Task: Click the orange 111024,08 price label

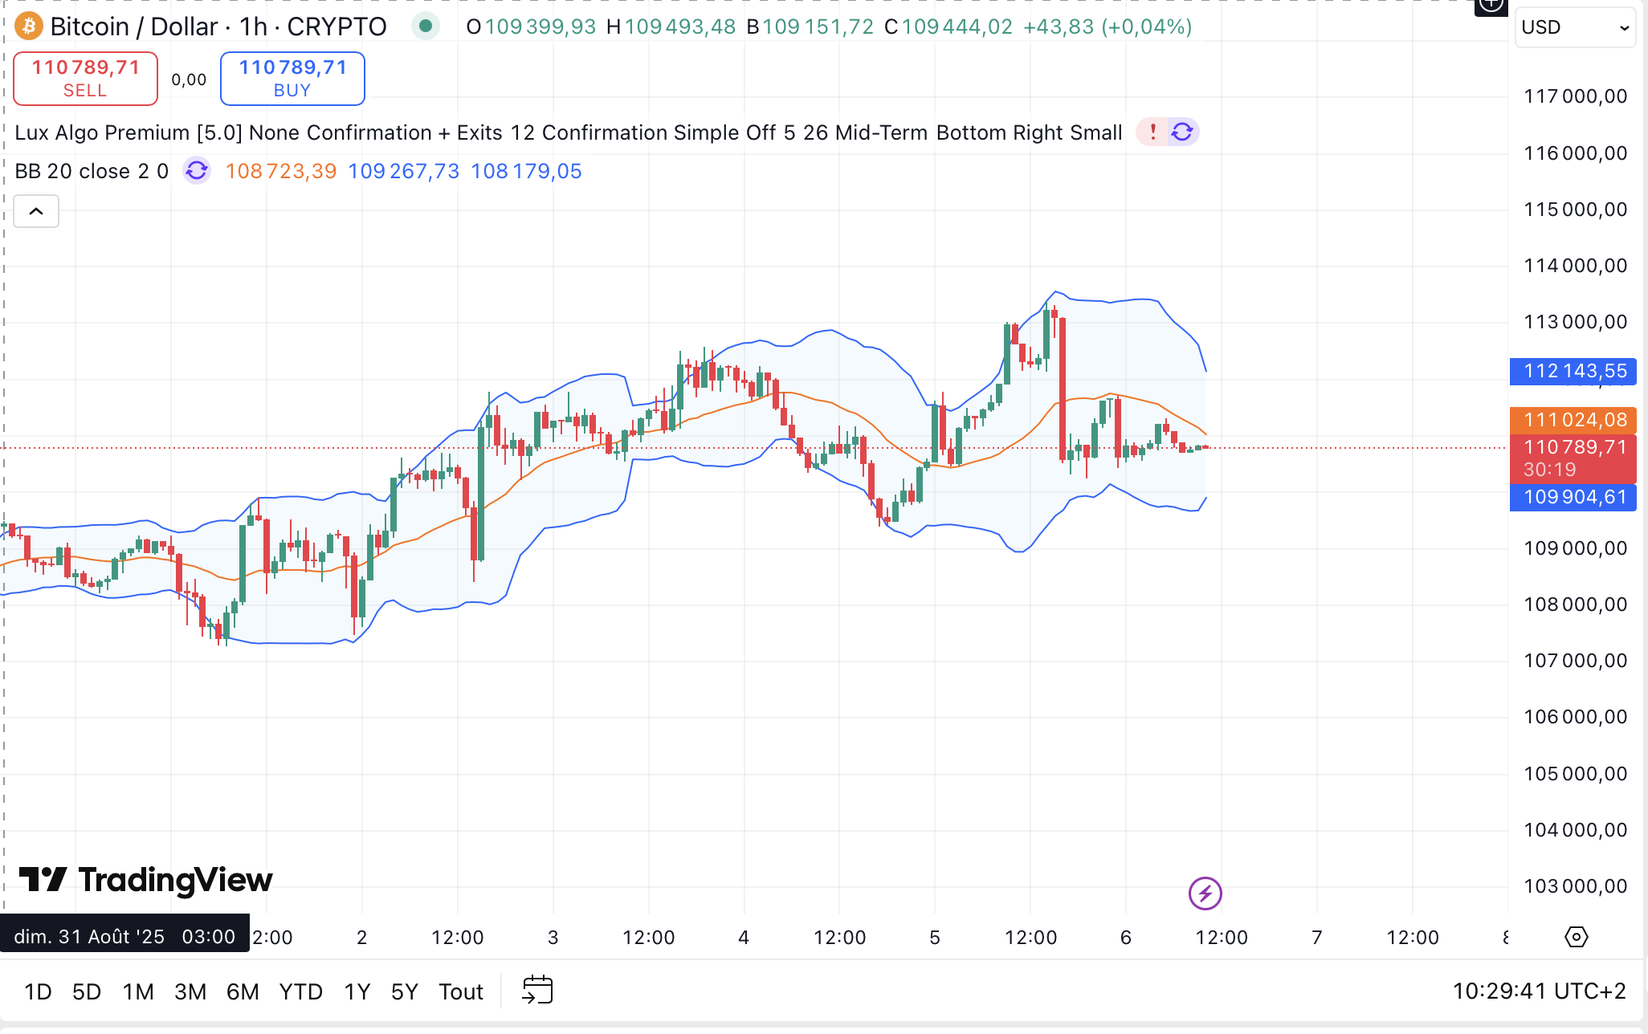Action: pos(1573,419)
